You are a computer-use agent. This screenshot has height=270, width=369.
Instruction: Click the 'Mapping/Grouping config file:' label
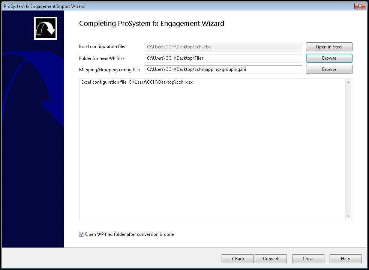point(109,70)
